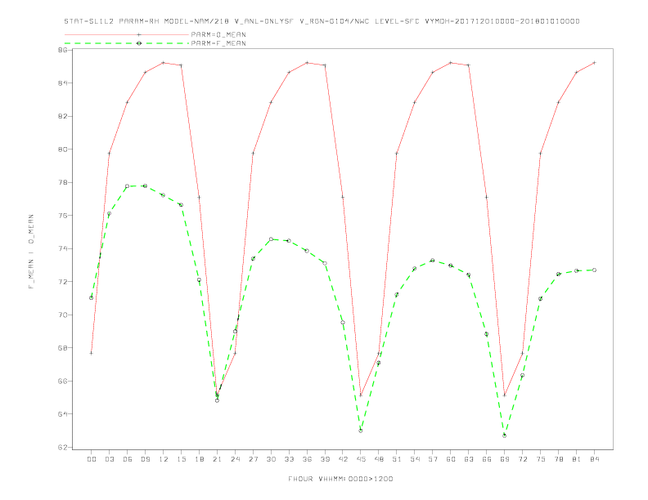The width and height of the screenshot is (648, 500).
Task: Click y-axis tick label 86
Action: point(63,50)
